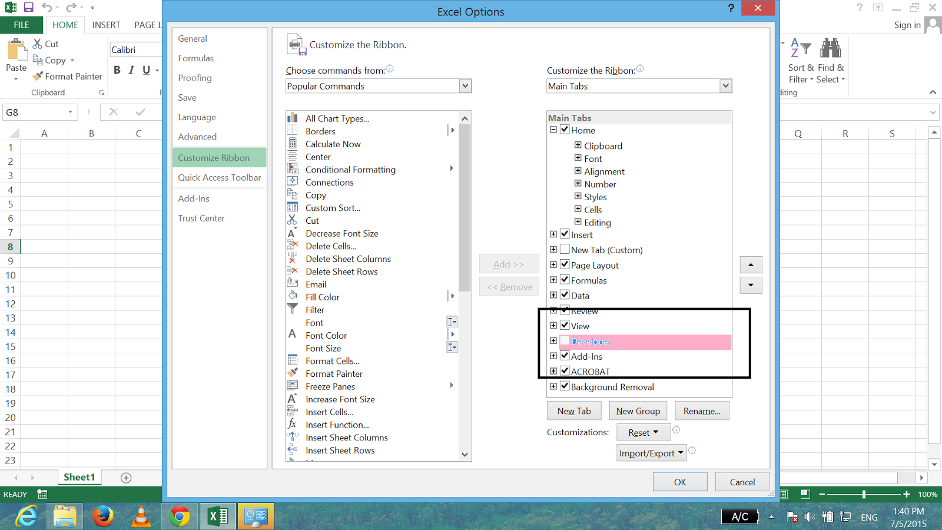Expand the Alignment group node
Image resolution: width=942 pixels, height=530 pixels.
[x=578, y=171]
